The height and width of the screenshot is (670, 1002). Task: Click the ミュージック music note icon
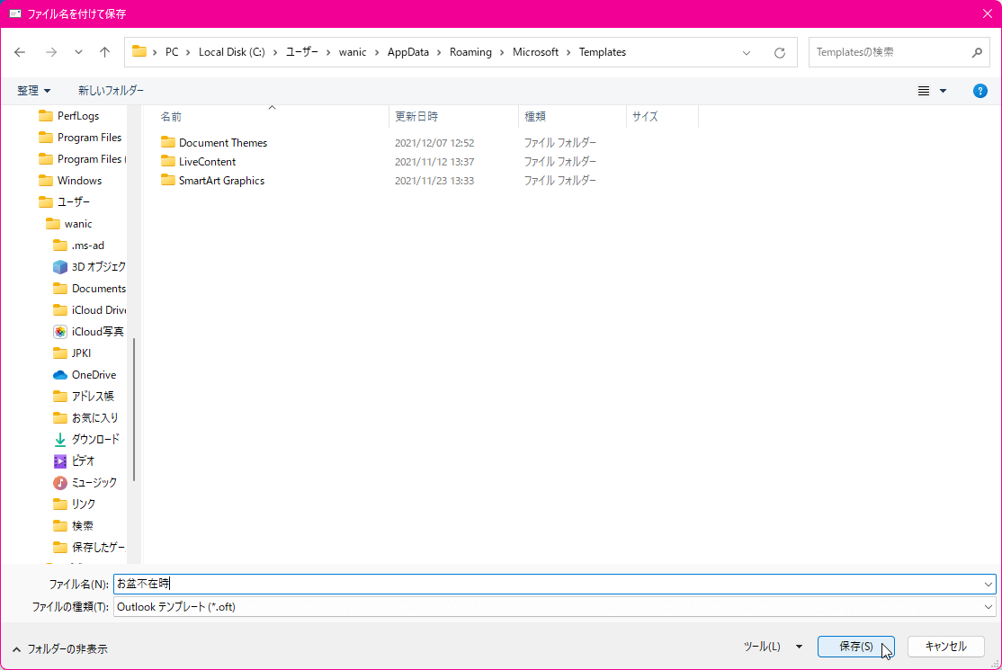[60, 483]
